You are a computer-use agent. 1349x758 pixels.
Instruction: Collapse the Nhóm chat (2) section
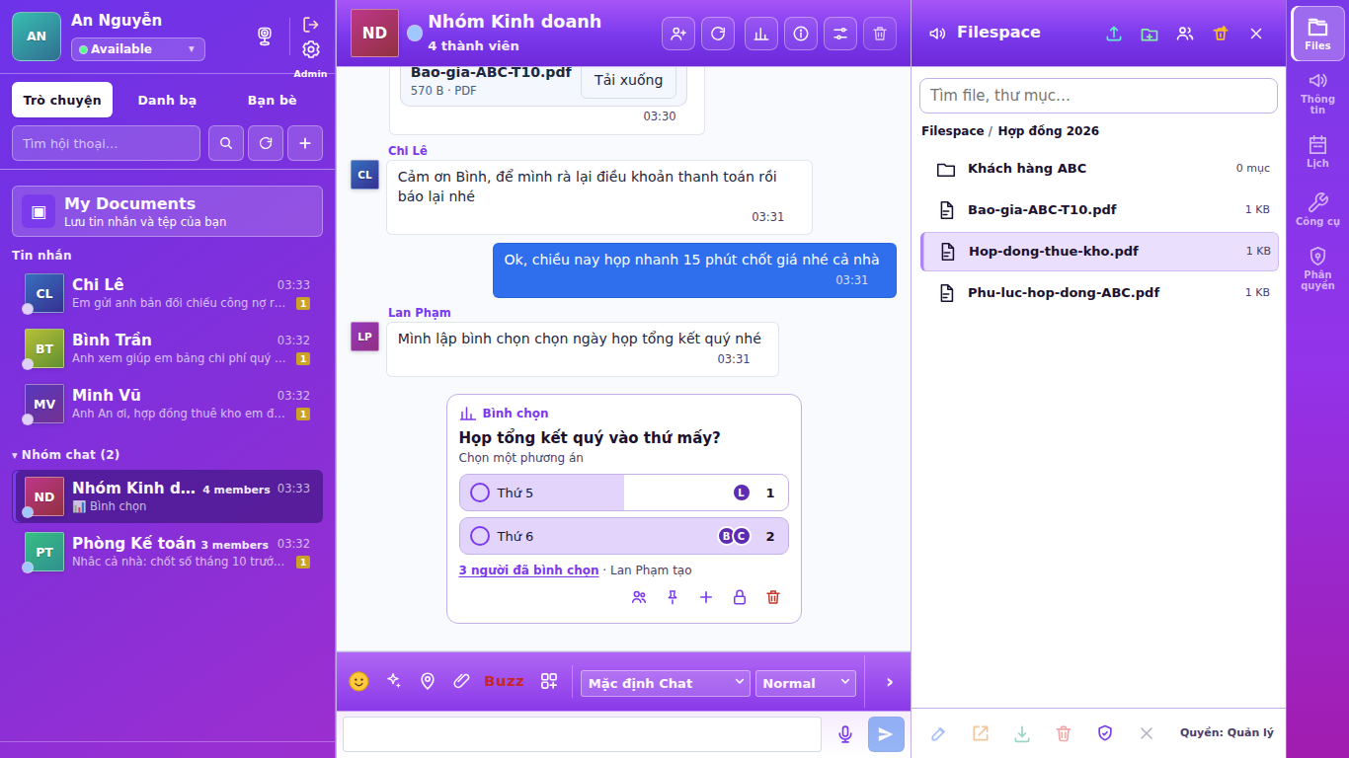coord(65,455)
